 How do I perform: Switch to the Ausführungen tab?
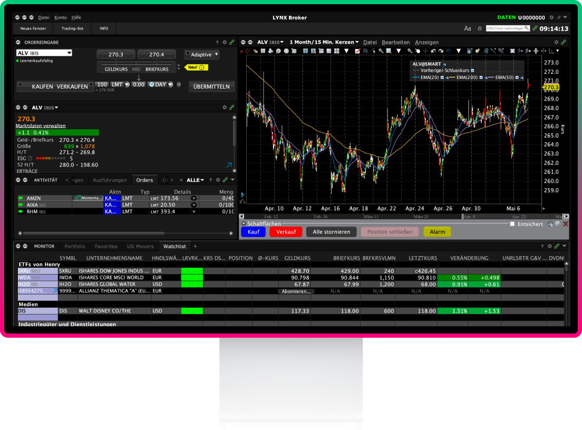110,180
